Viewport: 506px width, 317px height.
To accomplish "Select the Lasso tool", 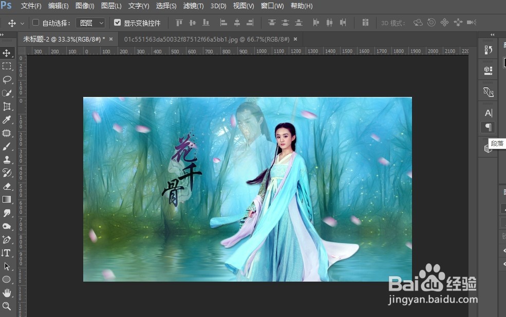I will [x=7, y=80].
